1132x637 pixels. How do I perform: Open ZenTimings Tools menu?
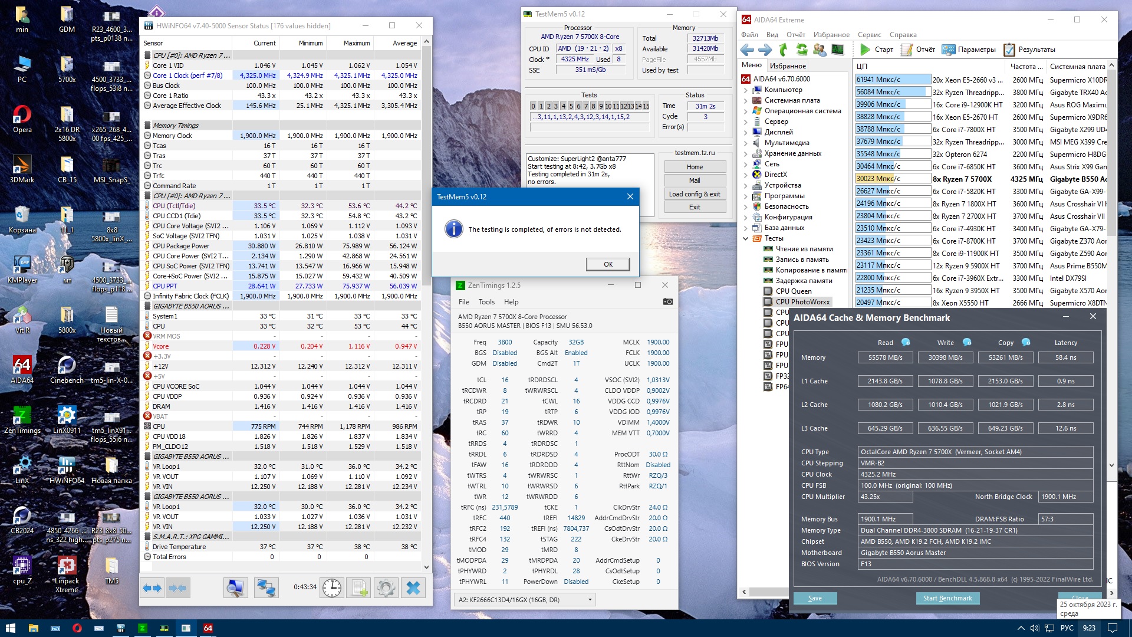click(x=486, y=302)
